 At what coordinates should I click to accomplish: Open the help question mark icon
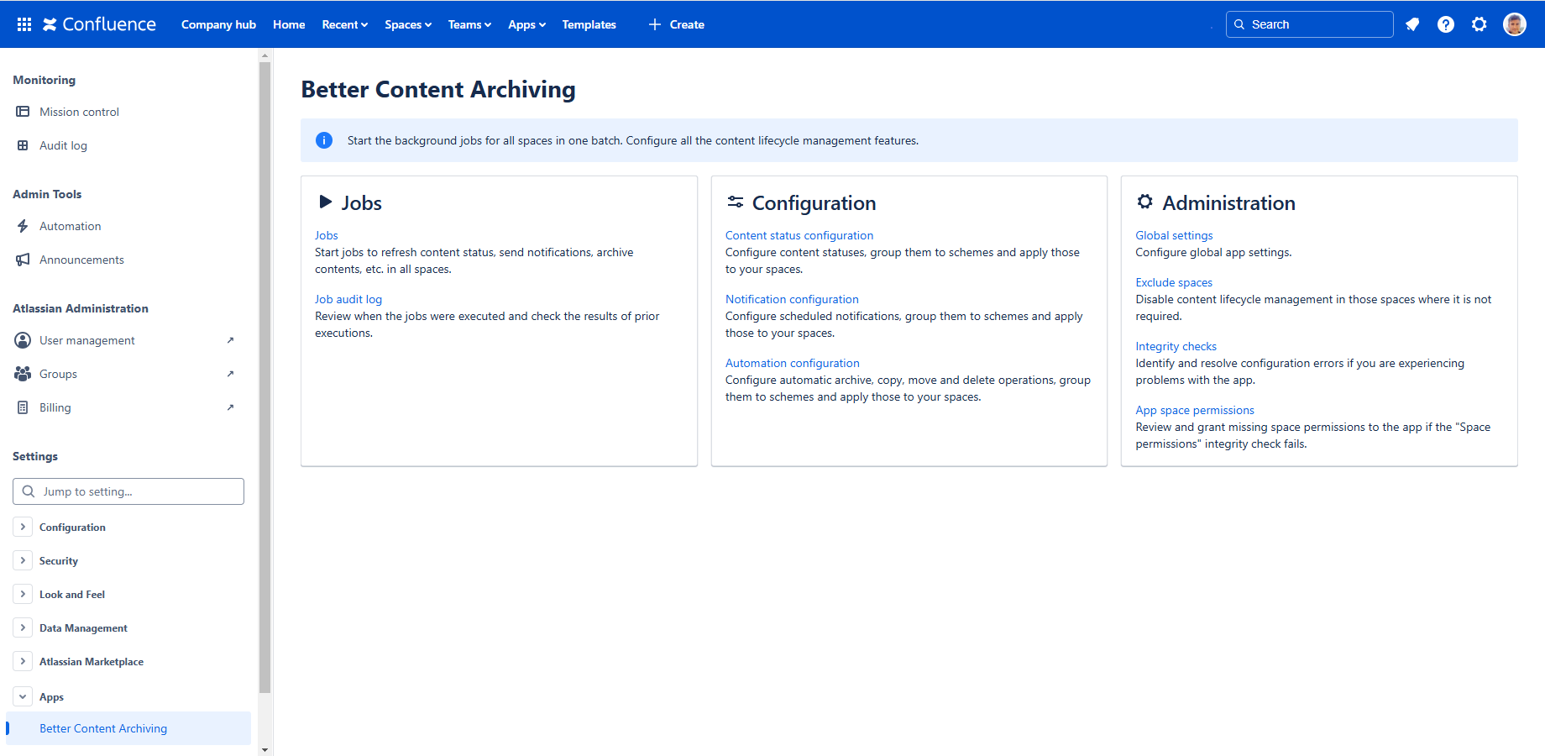(1446, 24)
